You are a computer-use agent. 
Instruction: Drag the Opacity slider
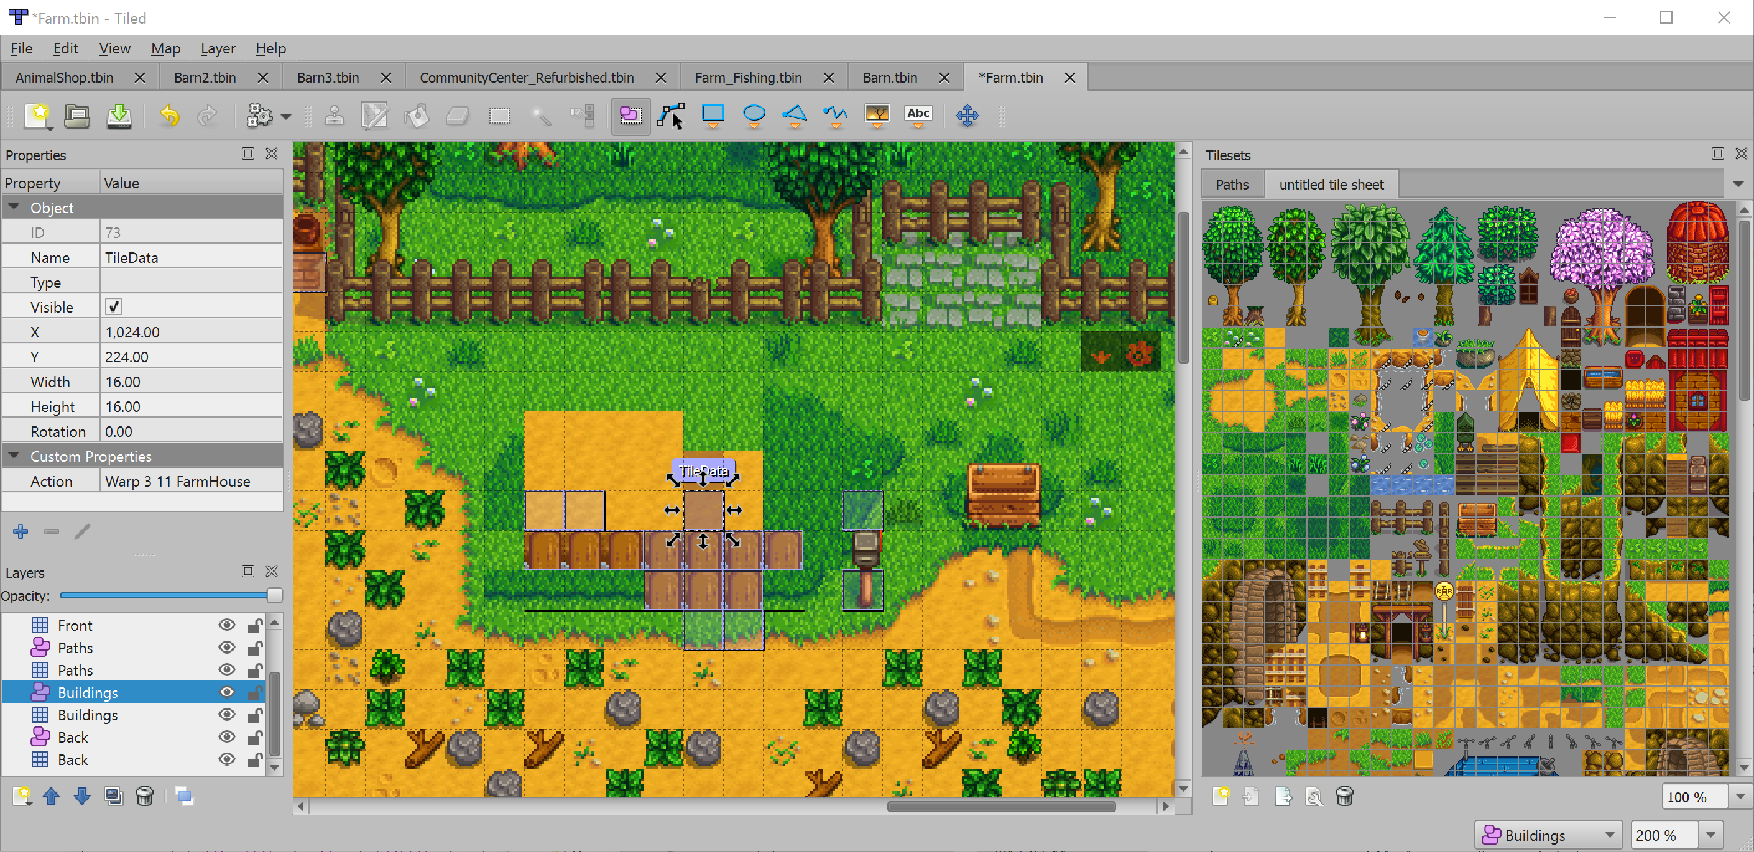pyautogui.click(x=273, y=596)
